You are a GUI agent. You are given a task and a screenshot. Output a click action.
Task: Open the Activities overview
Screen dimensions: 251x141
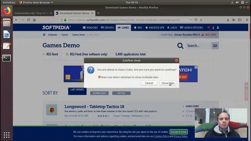[x=9, y=2]
